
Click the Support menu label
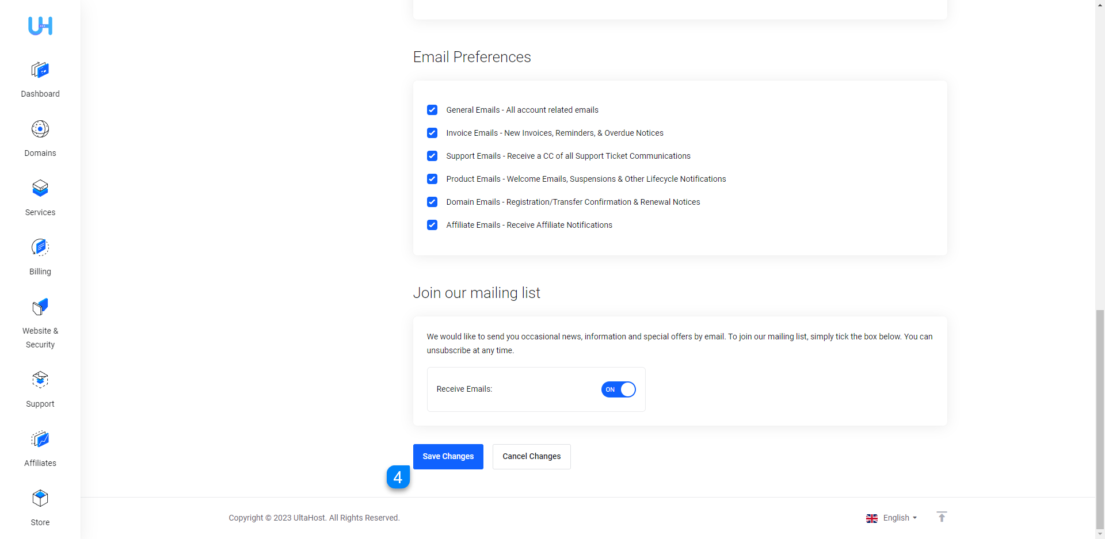(40, 404)
